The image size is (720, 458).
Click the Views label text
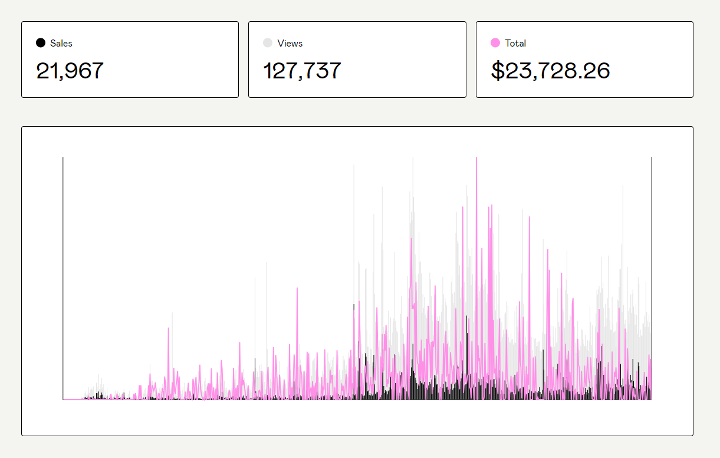[290, 42]
